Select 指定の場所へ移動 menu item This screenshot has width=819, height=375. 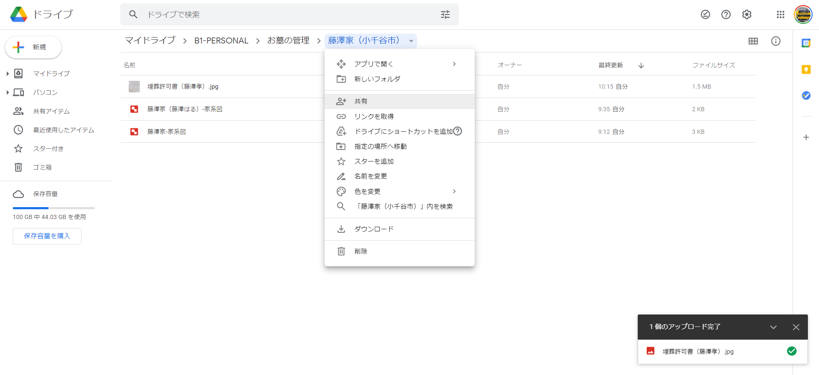pos(400,146)
